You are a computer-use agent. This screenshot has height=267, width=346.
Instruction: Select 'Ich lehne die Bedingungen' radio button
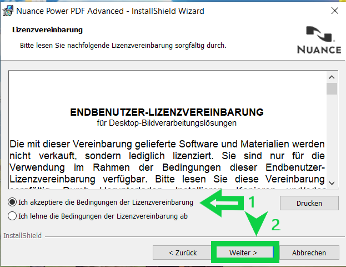[x=12, y=216]
